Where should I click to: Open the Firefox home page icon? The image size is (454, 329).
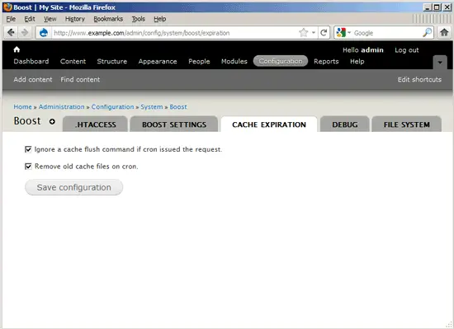tap(444, 32)
